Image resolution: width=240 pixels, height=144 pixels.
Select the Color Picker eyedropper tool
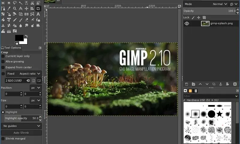click(x=9, y=8)
